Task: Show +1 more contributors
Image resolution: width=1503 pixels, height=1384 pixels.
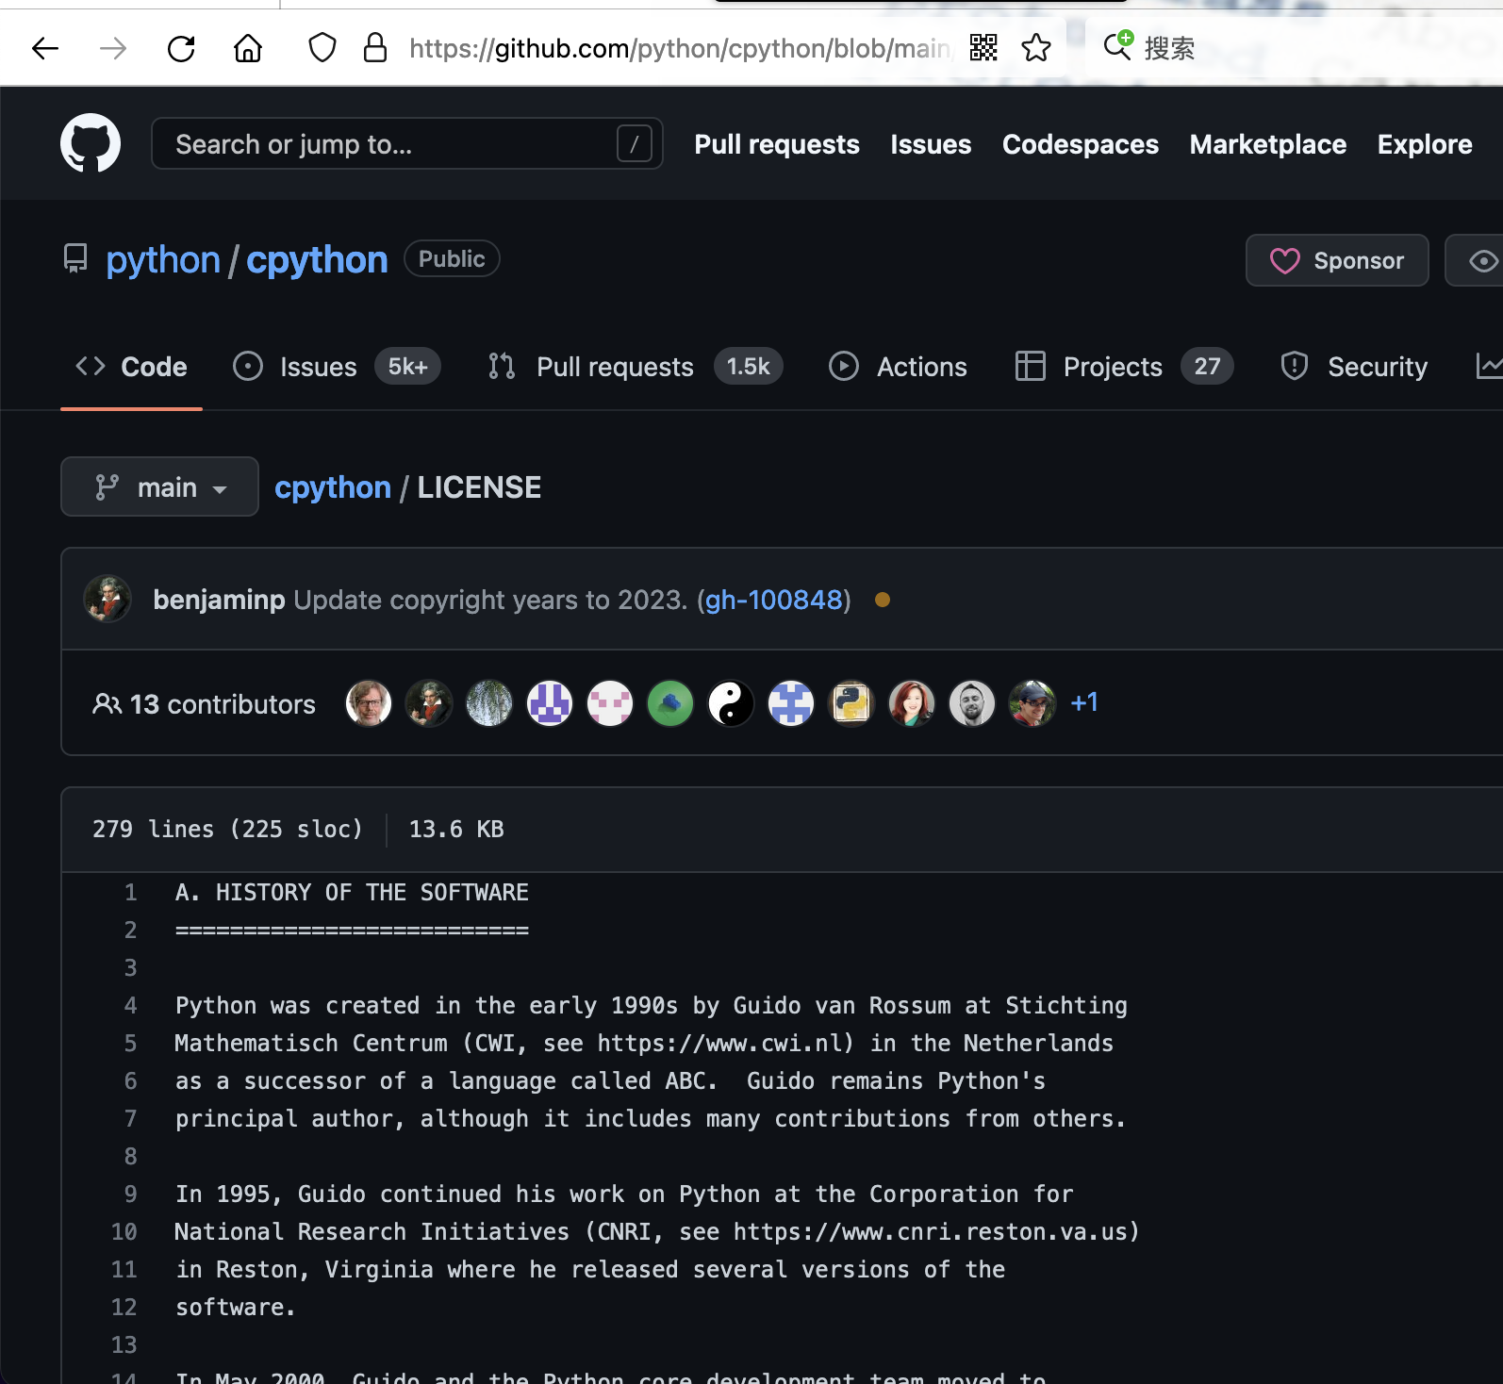Action: 1084,702
